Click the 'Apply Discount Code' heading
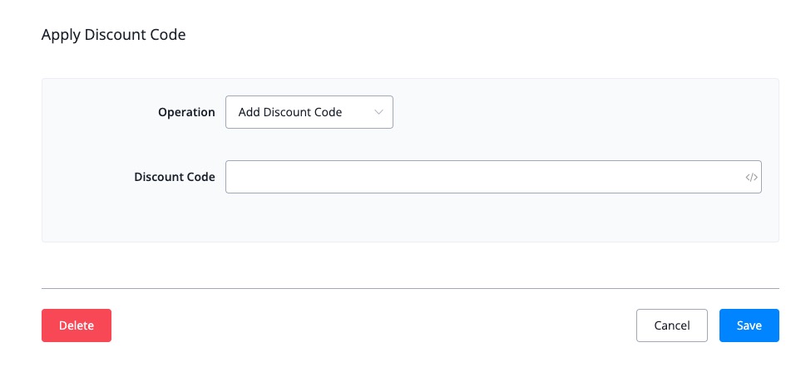 point(113,35)
